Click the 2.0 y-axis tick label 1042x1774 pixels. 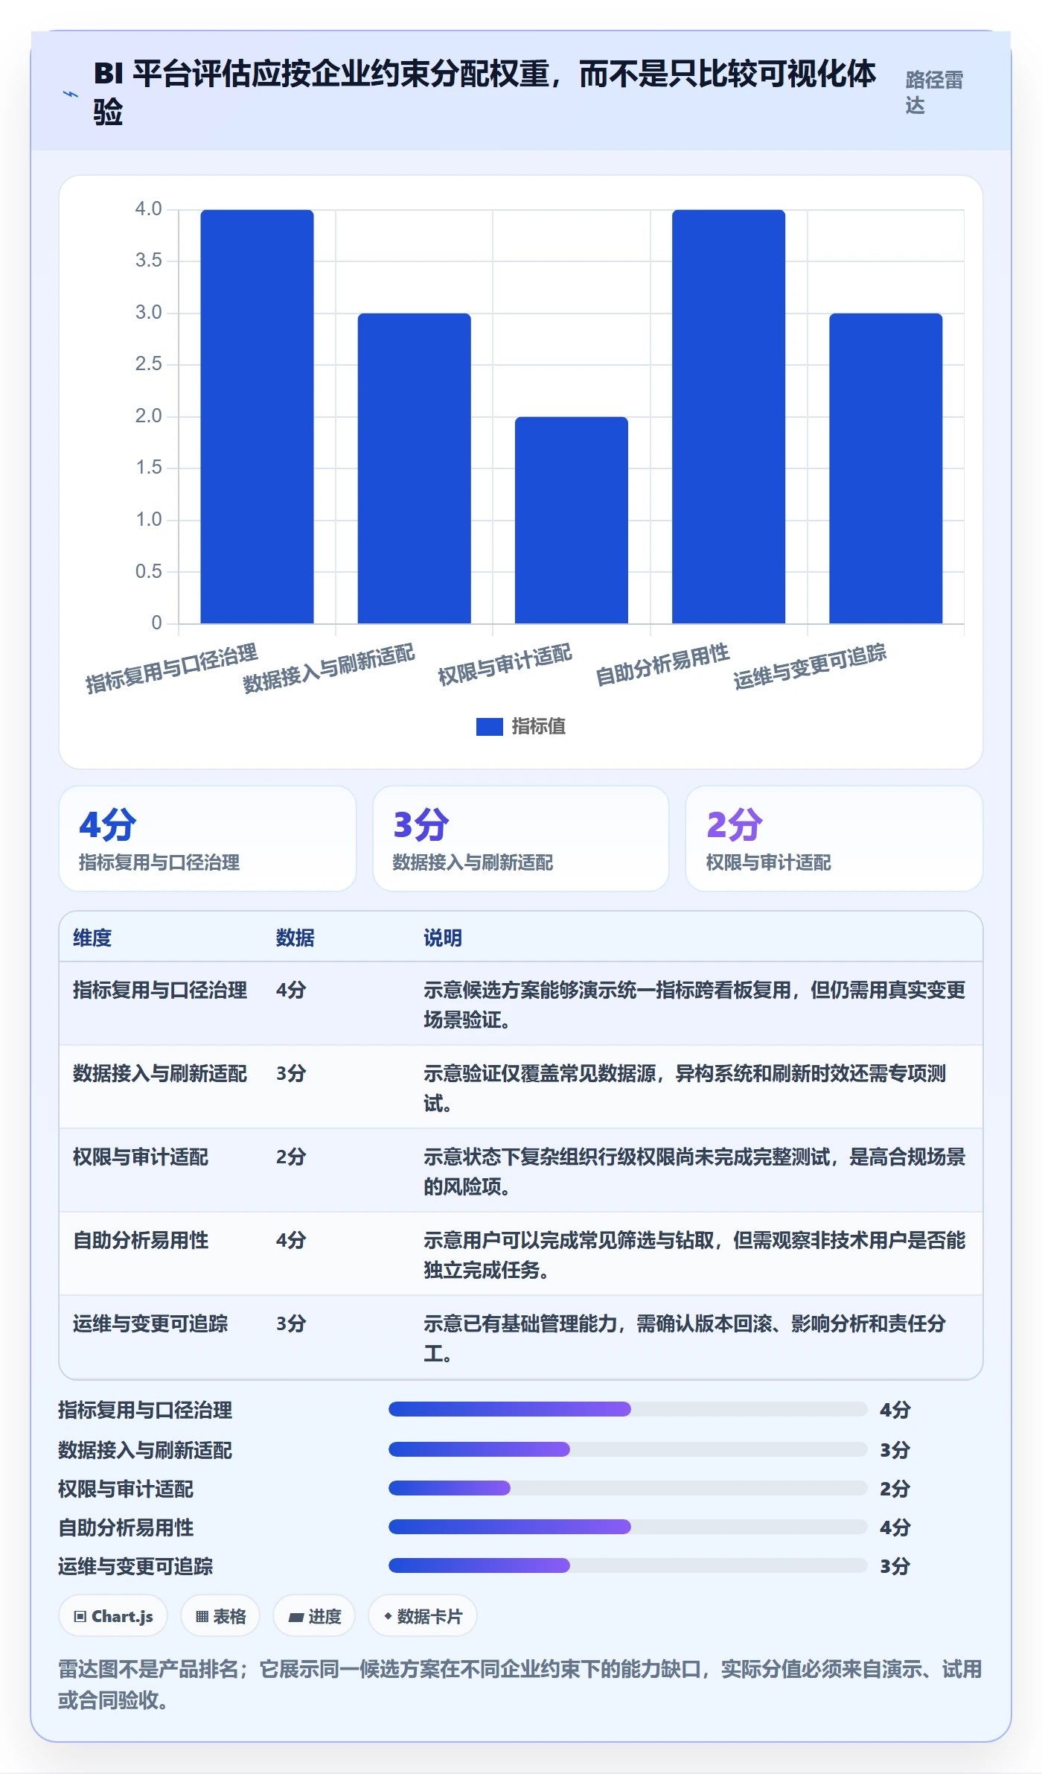tap(148, 416)
